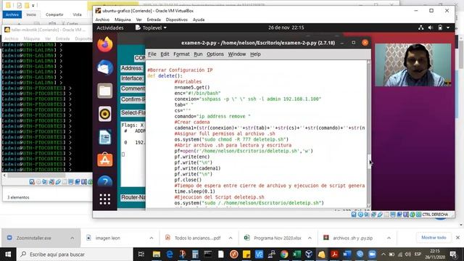The width and height of the screenshot is (464, 261).
Task: Open Excel from the taskbar
Action: click(x=297, y=254)
